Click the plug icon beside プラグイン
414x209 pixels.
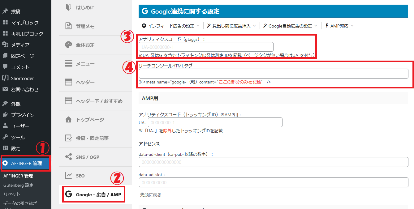coord(5,115)
